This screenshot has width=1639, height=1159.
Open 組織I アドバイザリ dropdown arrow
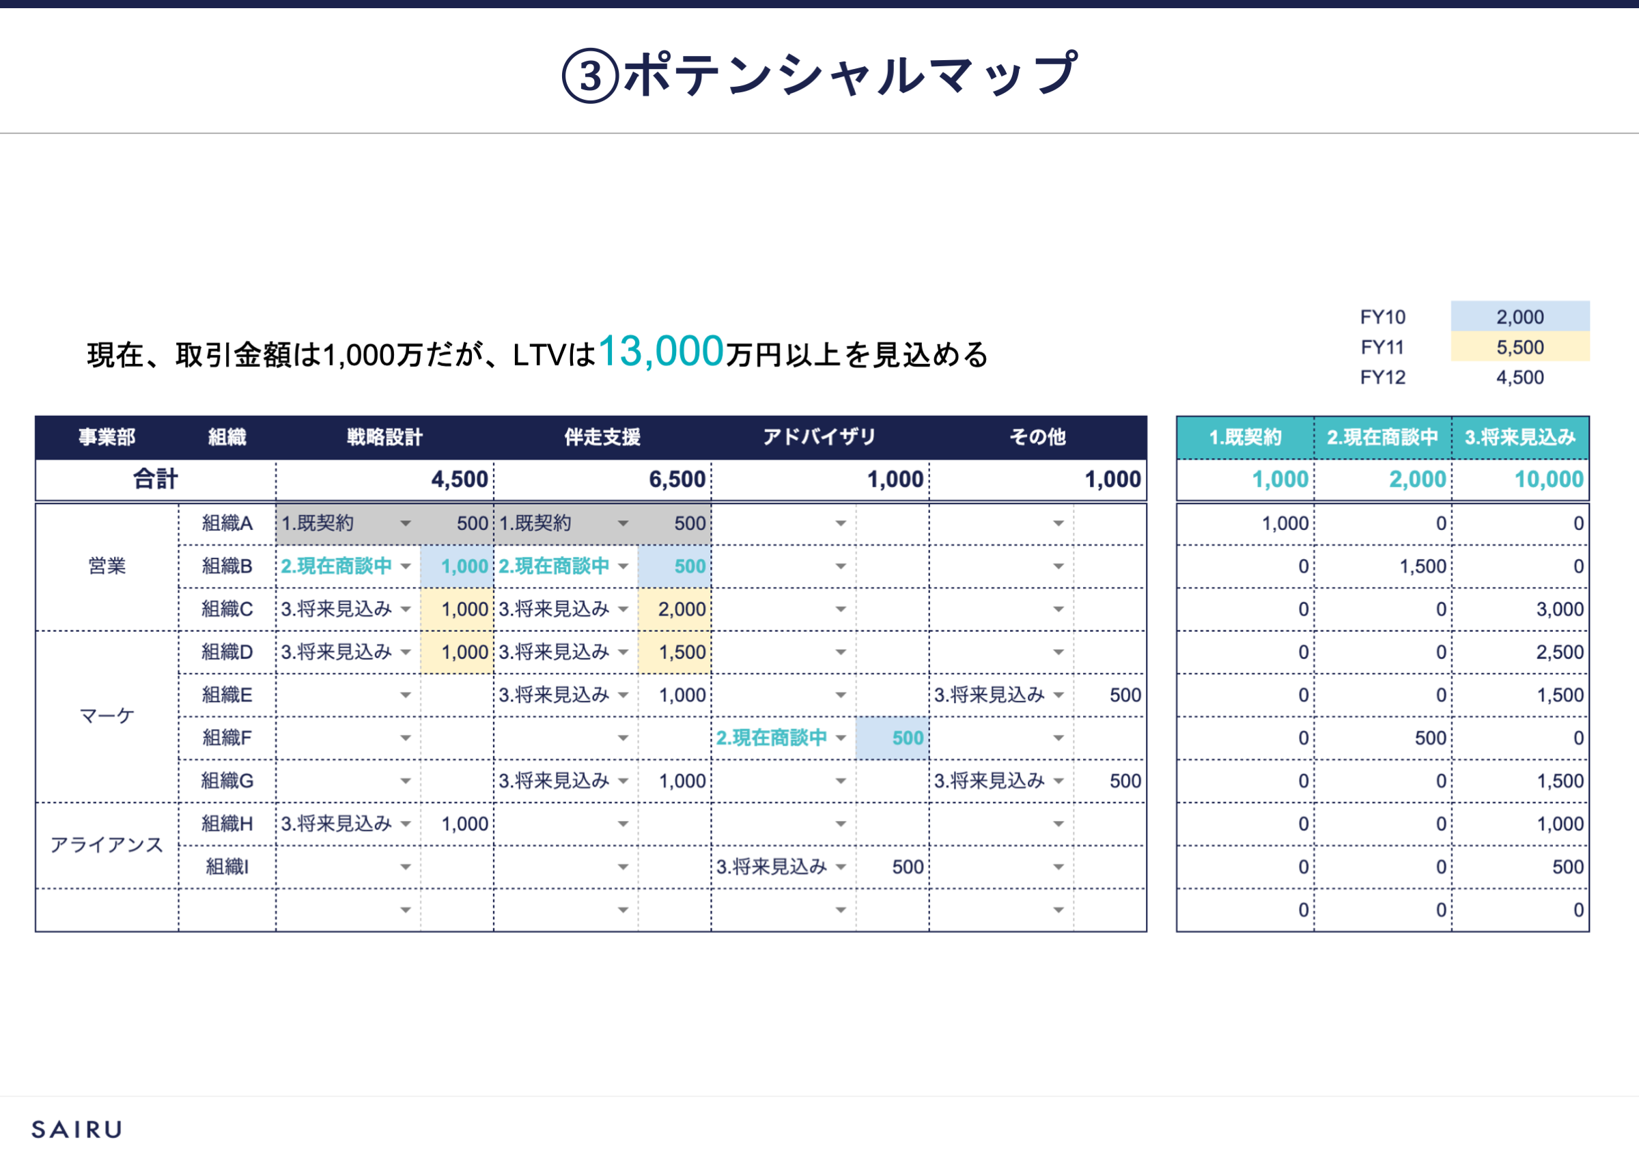pos(841,867)
